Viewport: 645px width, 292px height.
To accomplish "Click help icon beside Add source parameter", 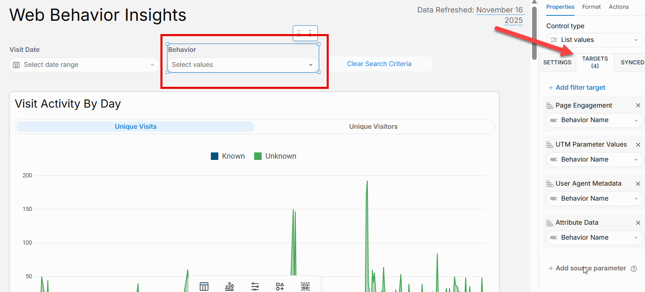I will (634, 269).
